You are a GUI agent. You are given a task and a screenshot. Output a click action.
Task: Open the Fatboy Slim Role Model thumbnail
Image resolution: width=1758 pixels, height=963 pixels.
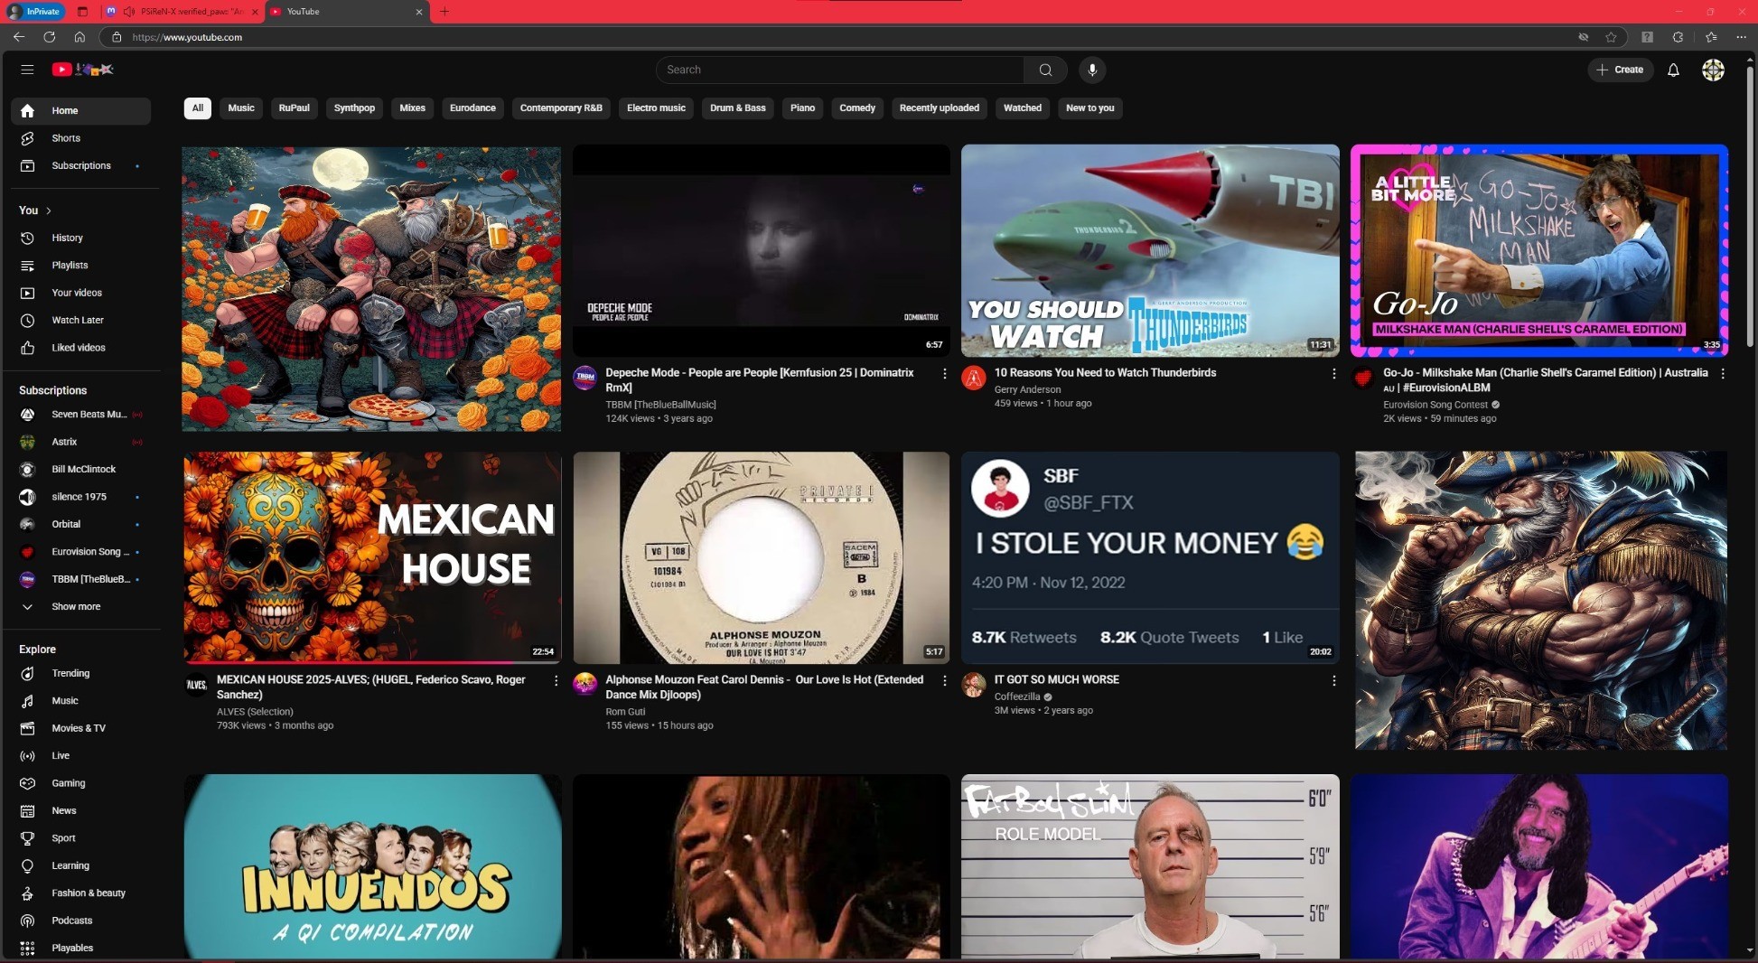coord(1150,866)
